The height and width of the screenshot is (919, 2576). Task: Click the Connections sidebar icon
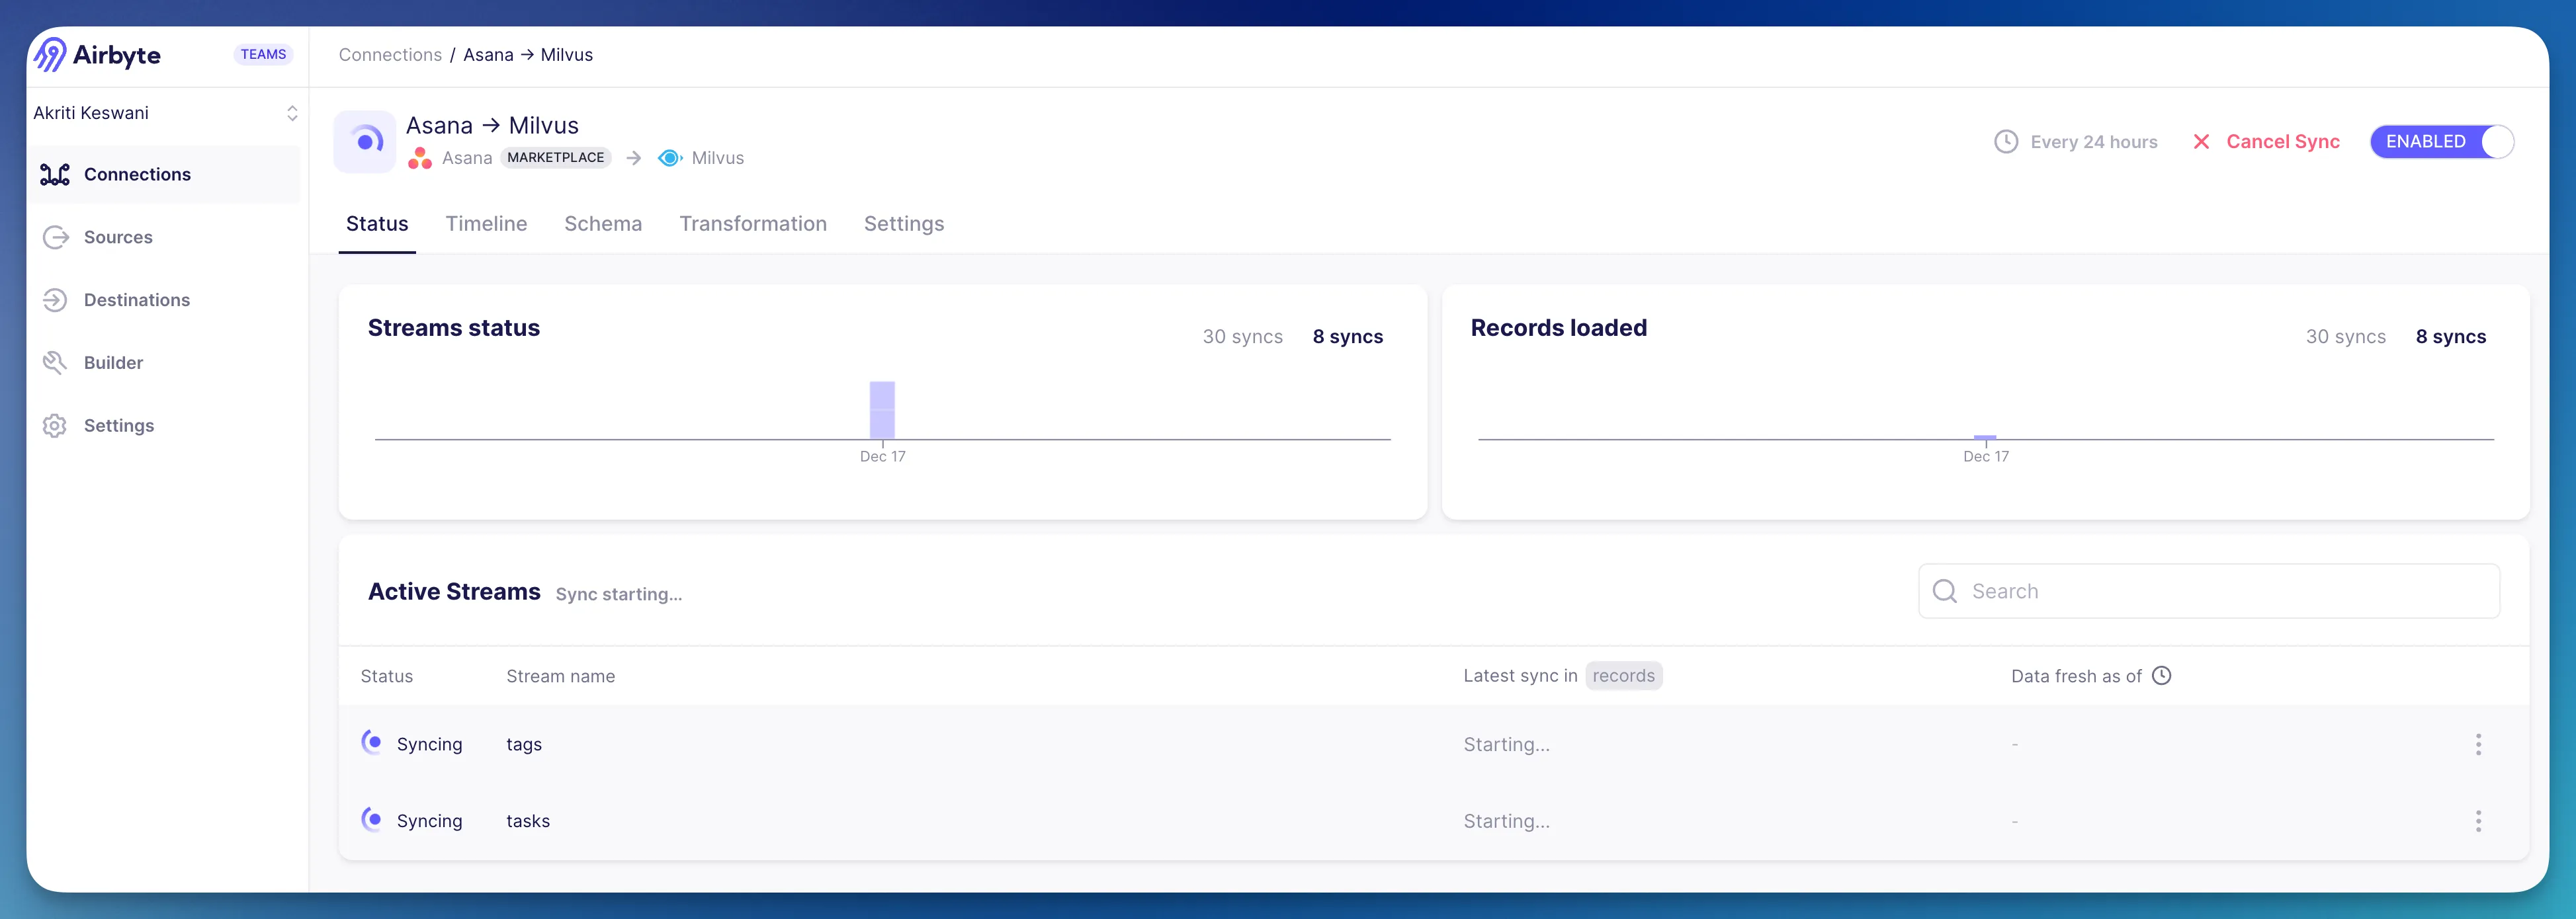click(x=55, y=175)
